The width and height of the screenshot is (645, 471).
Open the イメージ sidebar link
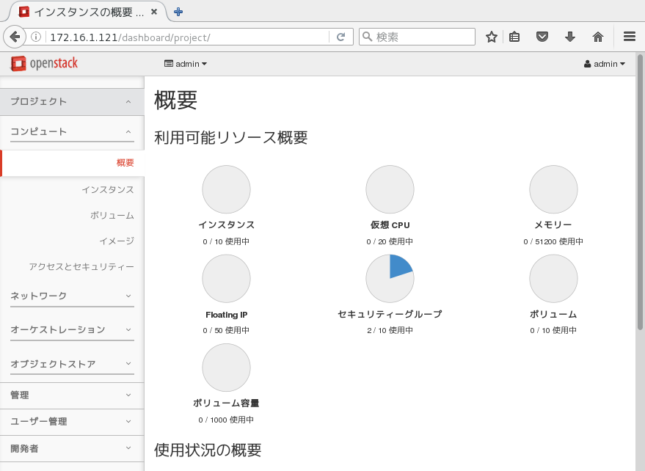coord(116,241)
